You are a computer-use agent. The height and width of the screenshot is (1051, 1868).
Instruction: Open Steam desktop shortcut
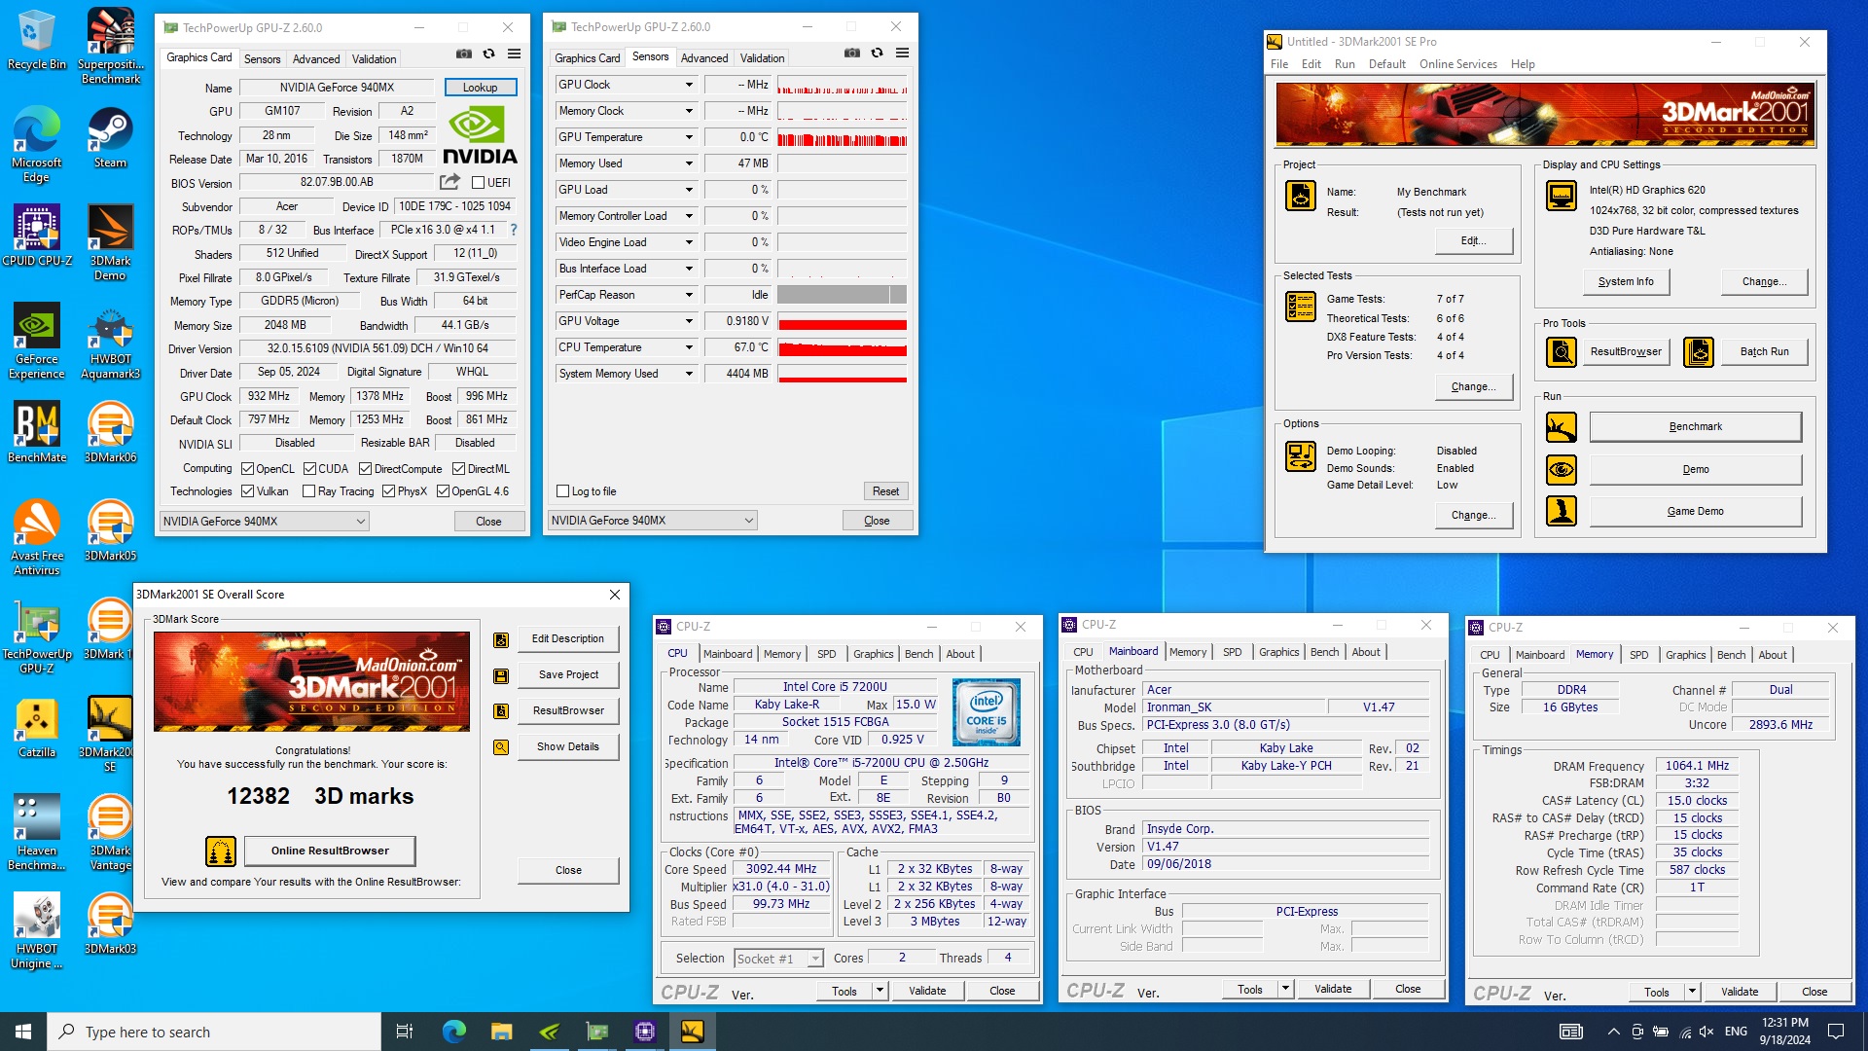110,138
